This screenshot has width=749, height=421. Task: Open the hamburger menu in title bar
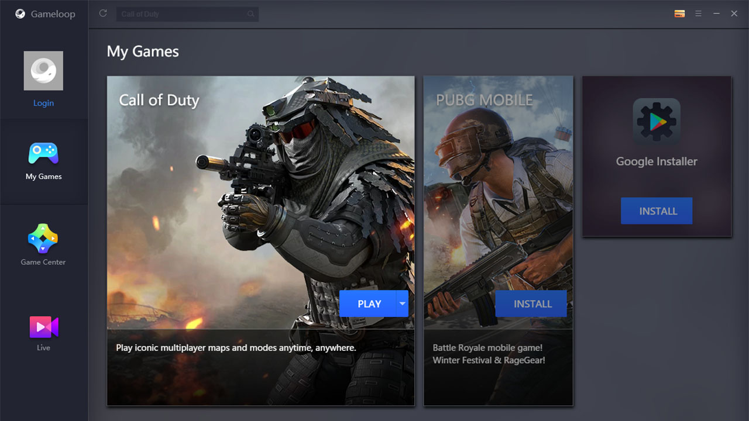[x=698, y=13]
